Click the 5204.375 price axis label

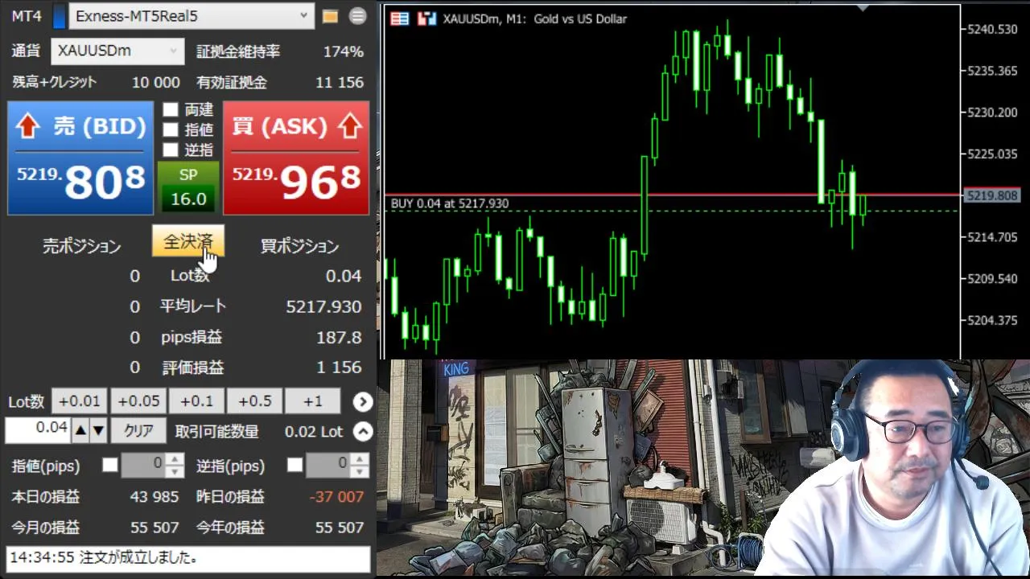(x=993, y=320)
